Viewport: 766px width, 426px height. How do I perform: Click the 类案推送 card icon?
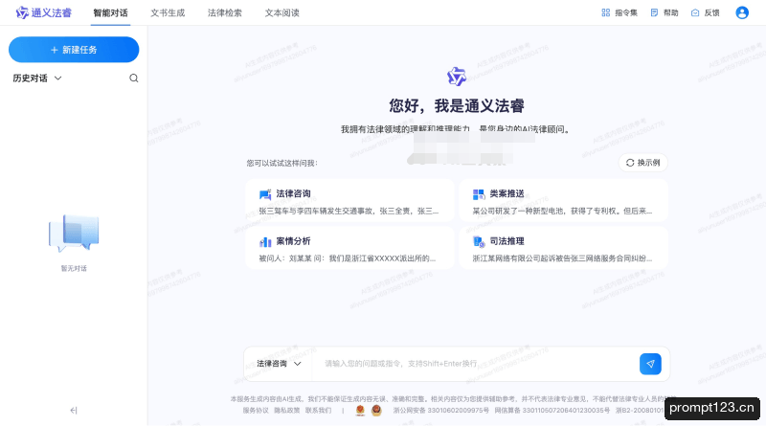tap(479, 194)
